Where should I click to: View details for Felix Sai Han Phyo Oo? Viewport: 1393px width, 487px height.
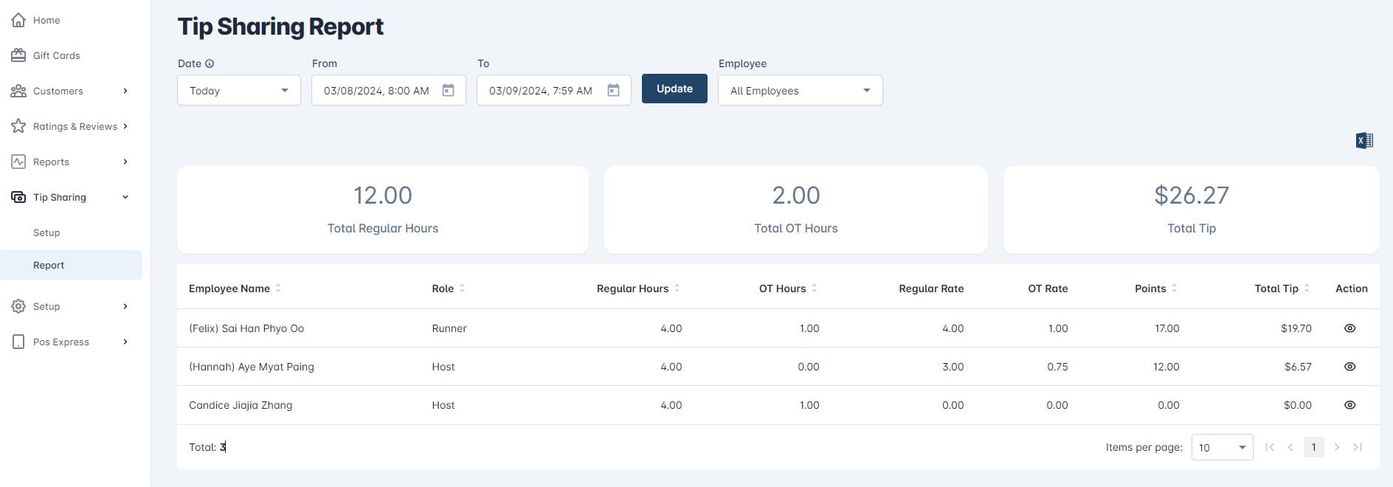(x=1349, y=328)
